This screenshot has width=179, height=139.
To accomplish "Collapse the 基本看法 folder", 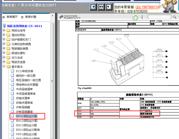I will (x=4, y=66).
